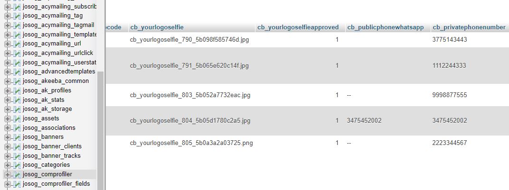The width and height of the screenshot is (509, 190).
Task: Expand the josog_banner_clients plus box
Action: [x=8, y=146]
